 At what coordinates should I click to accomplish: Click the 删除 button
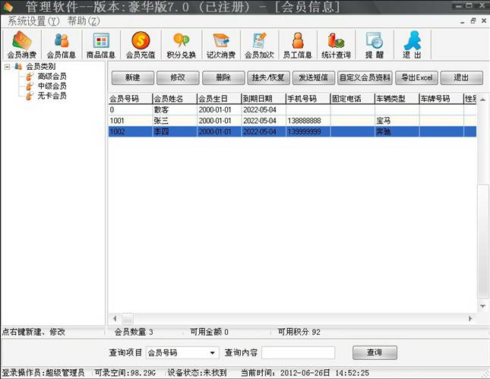[x=223, y=77]
